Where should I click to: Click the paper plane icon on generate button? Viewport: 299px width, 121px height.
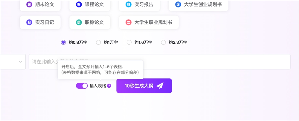pos(160,86)
